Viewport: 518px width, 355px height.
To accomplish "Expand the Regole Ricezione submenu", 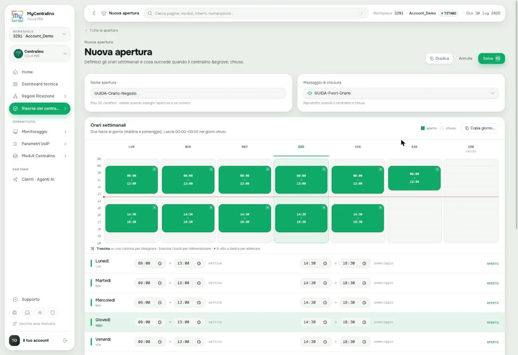I will pyautogui.click(x=65, y=96).
